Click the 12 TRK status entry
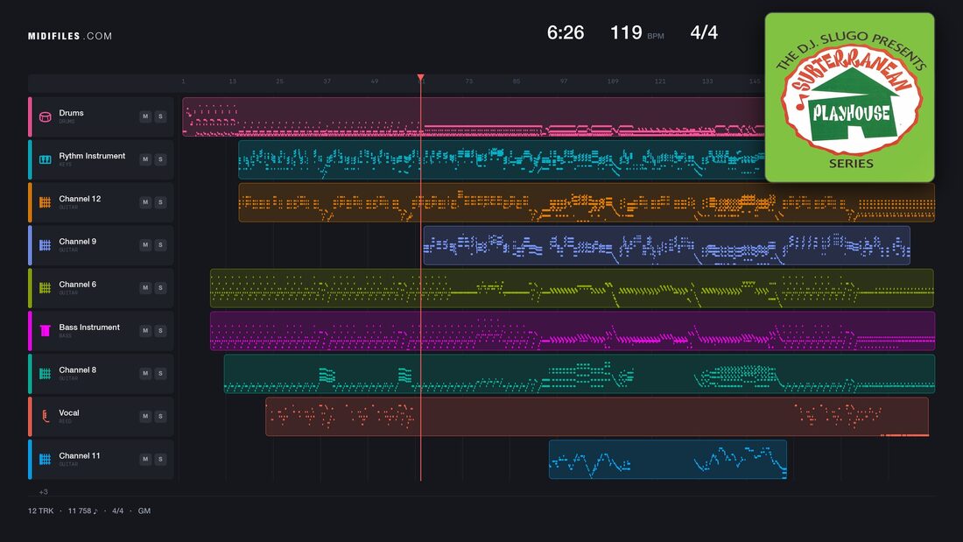 [x=40, y=510]
